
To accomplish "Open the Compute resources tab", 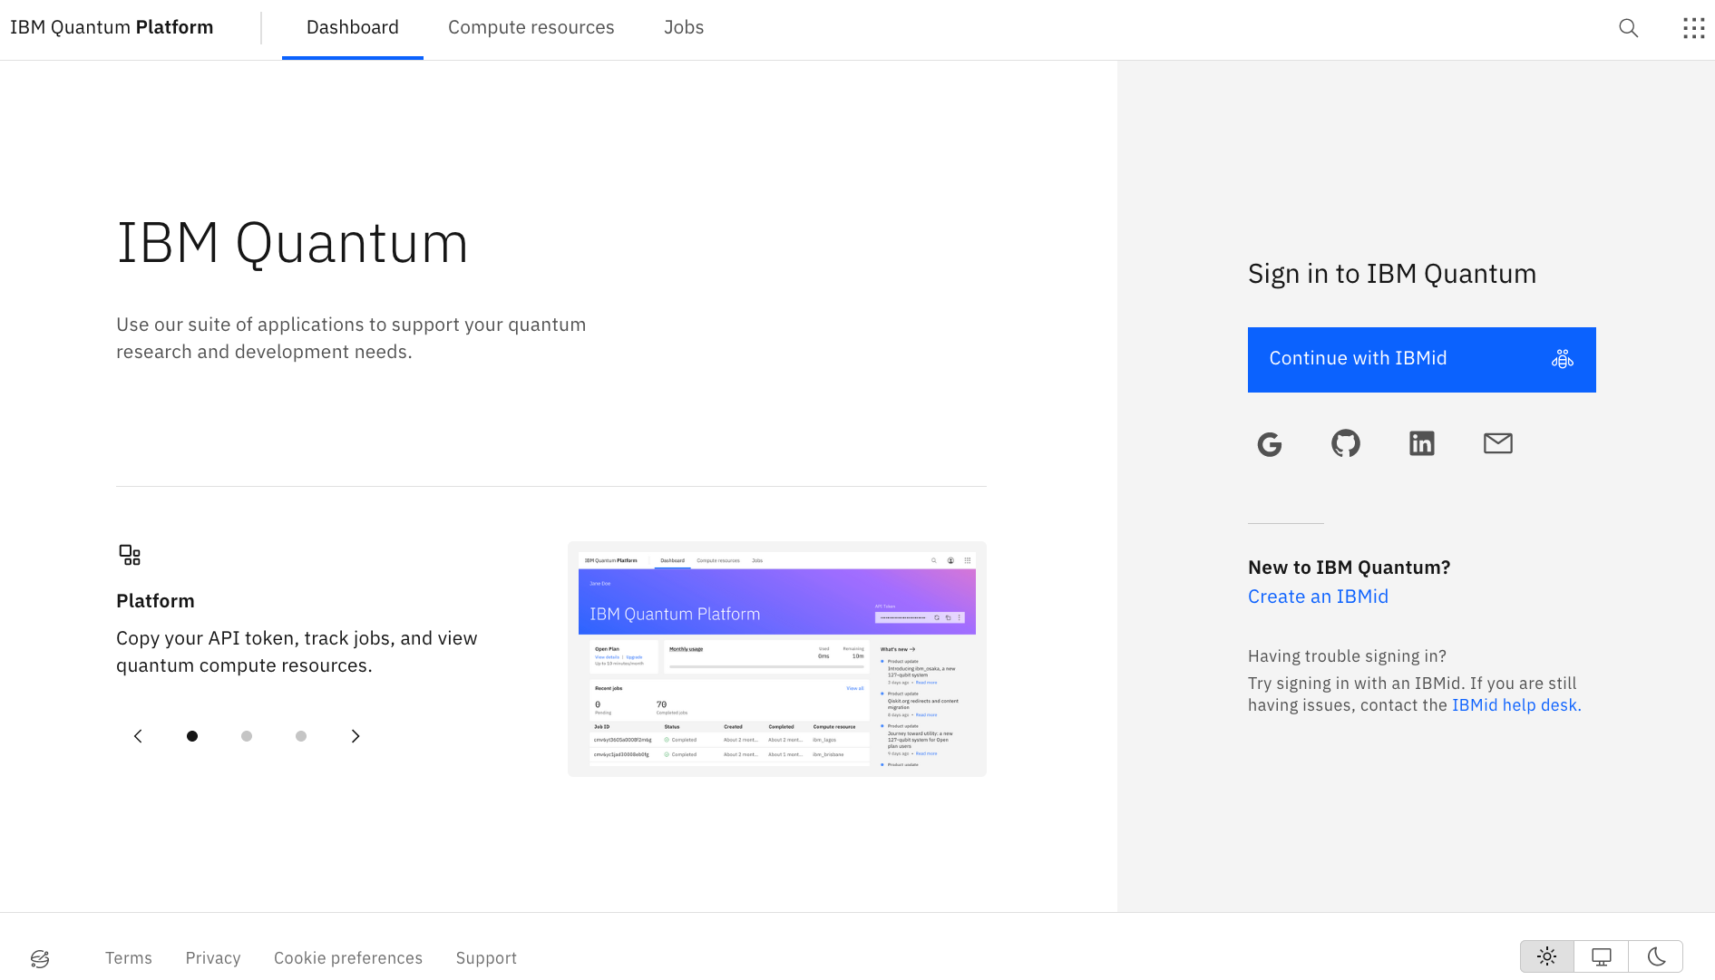I will (x=531, y=28).
